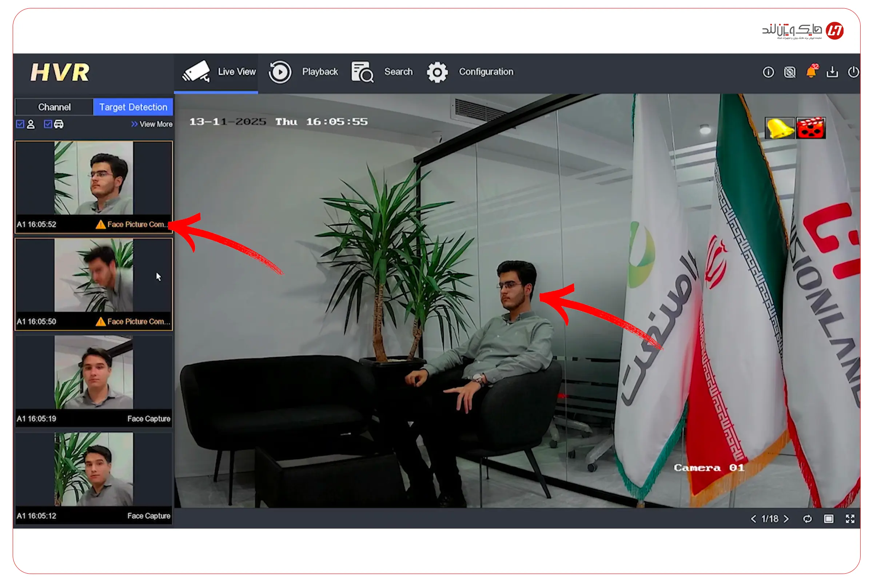The height and width of the screenshot is (582, 873).
Task: Expand View More detections
Action: pyautogui.click(x=152, y=124)
